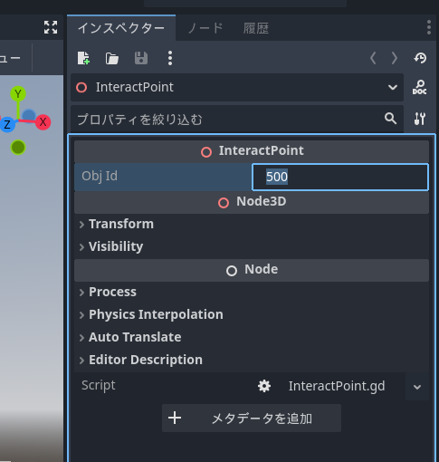Focus the プロパティを絞り込む filter field

tap(237, 119)
